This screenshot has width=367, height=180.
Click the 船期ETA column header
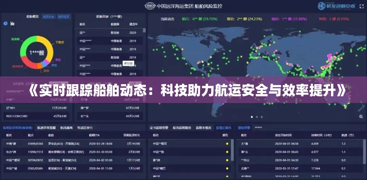click(x=94, y=135)
